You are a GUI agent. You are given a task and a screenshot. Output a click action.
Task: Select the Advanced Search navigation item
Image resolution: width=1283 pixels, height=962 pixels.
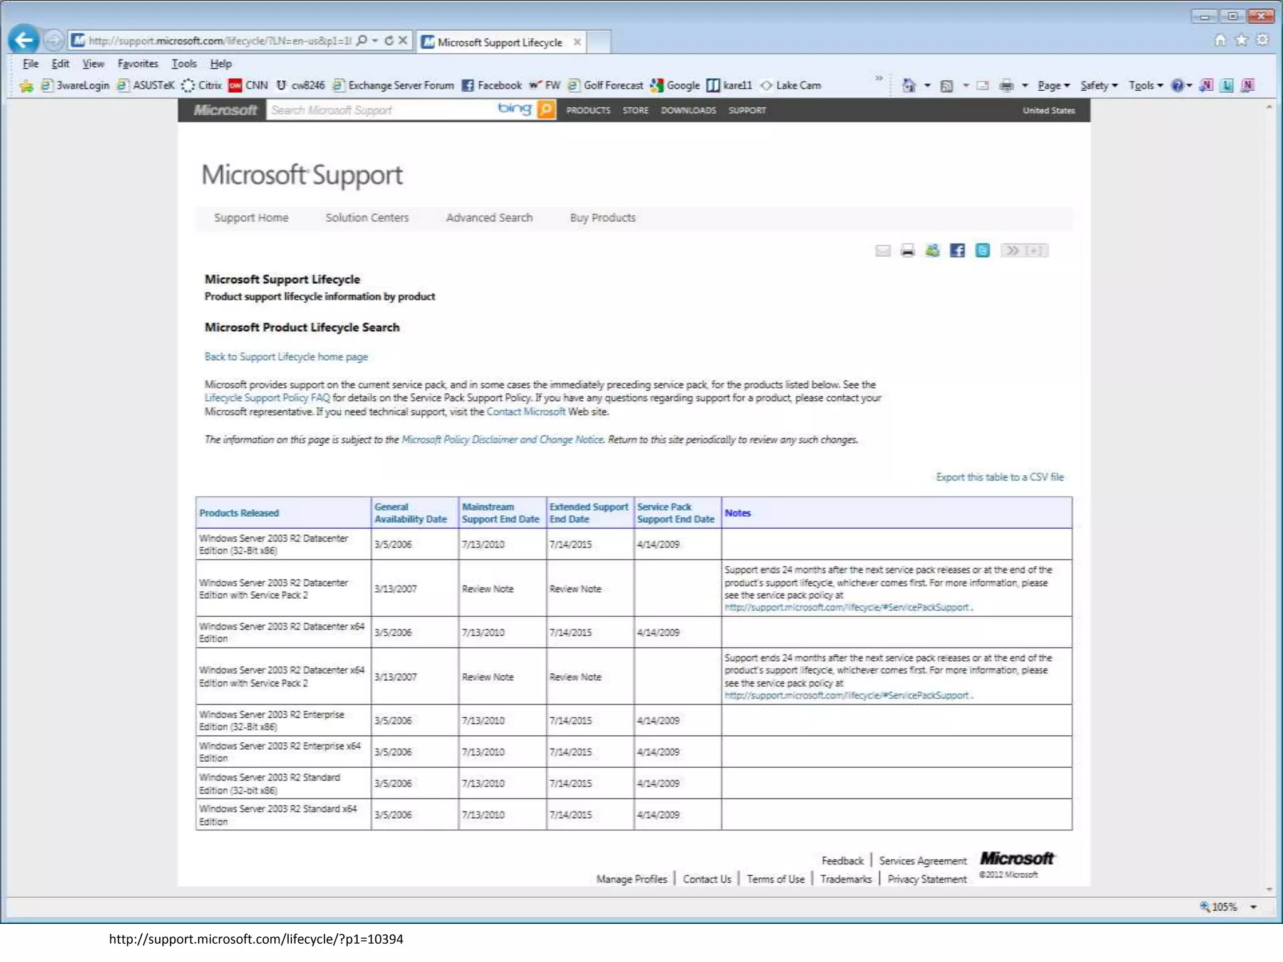pyautogui.click(x=489, y=218)
